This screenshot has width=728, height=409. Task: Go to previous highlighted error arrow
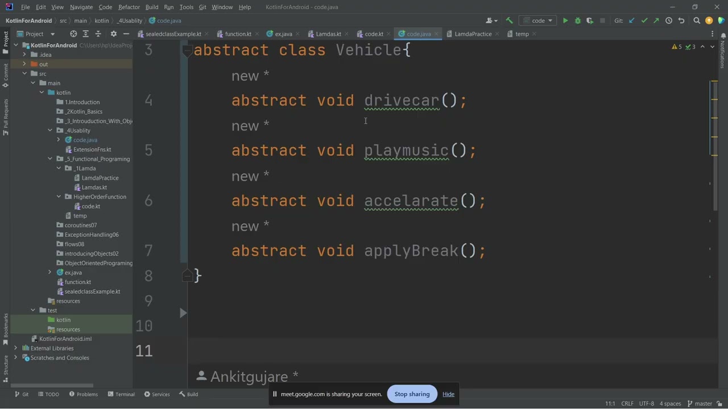[x=702, y=47]
